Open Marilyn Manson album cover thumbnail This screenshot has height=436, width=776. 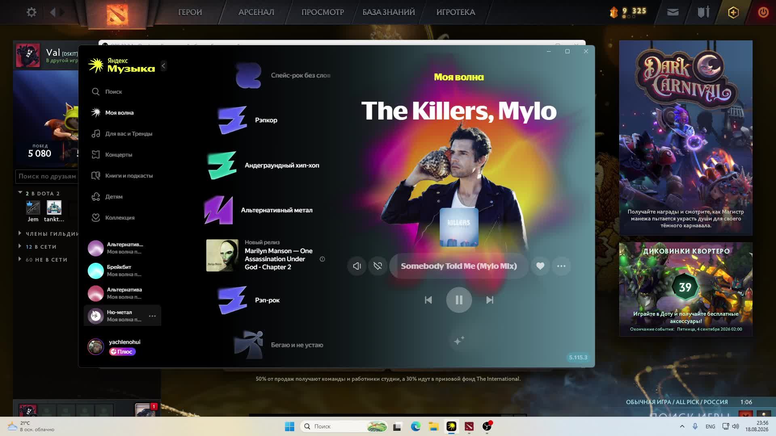click(x=222, y=255)
